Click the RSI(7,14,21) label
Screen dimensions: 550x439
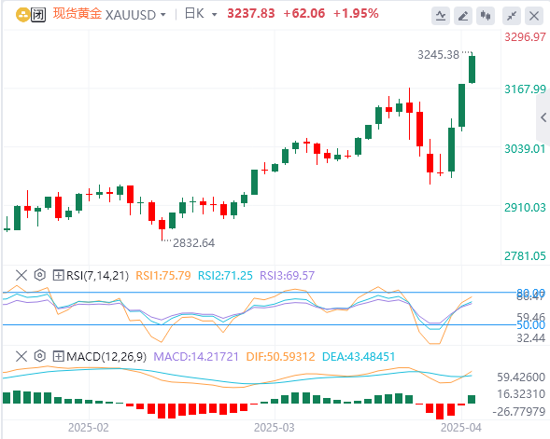(x=97, y=276)
